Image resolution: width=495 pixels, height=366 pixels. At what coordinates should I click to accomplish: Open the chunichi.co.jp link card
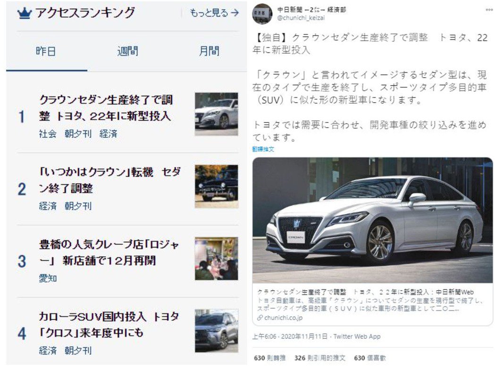tap(372, 242)
